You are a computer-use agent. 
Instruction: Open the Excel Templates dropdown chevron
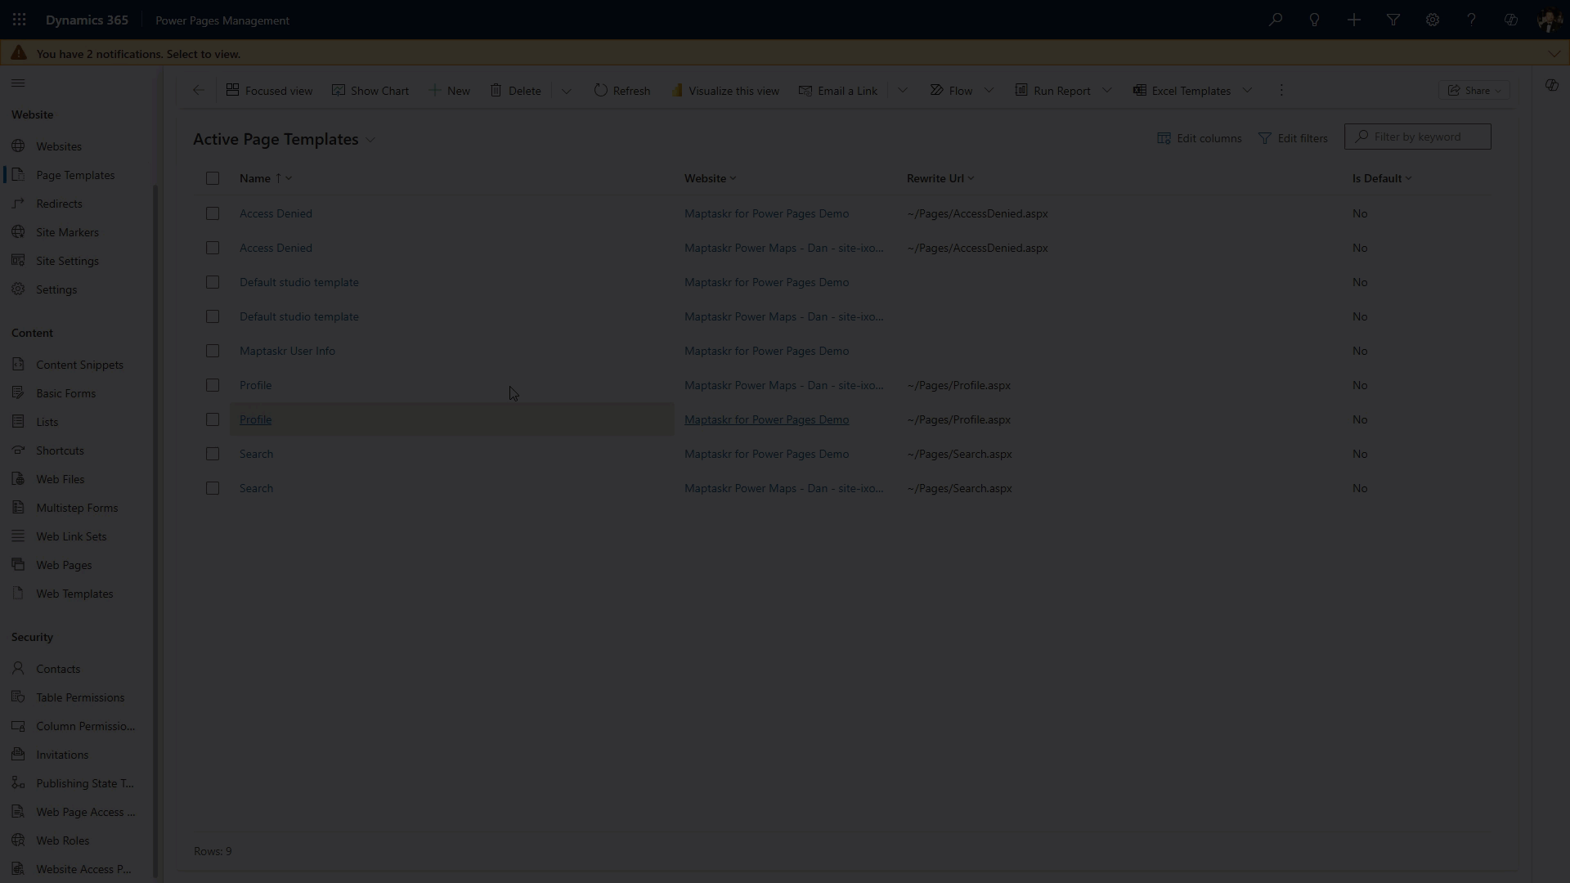point(1248,90)
